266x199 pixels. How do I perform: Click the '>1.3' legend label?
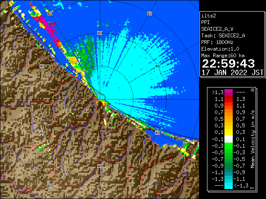(x=218, y=92)
